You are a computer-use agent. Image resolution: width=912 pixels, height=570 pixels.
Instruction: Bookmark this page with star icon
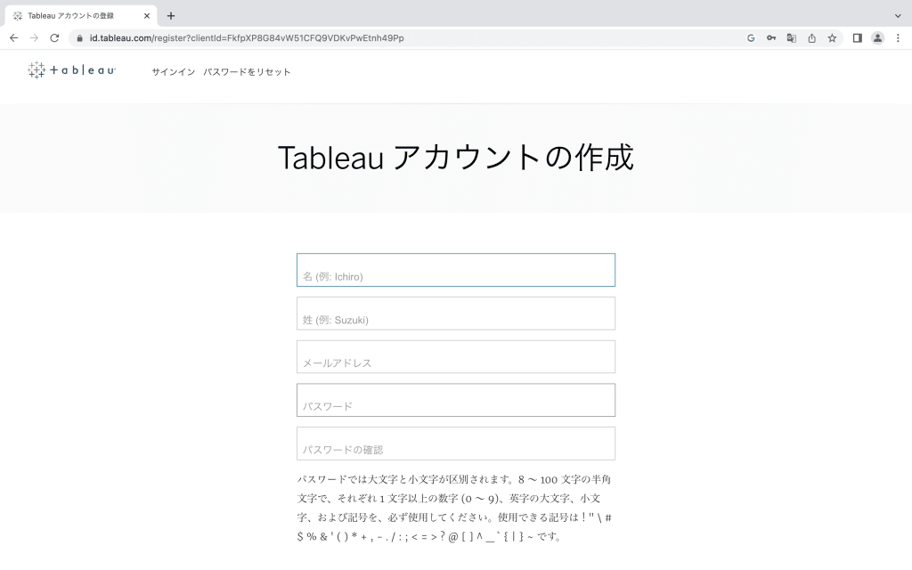click(833, 37)
